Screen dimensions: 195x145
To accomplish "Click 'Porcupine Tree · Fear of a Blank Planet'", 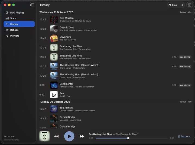I will click(x=77, y=87).
